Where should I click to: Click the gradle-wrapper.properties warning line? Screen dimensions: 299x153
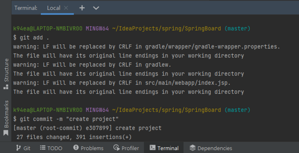(x=146, y=47)
